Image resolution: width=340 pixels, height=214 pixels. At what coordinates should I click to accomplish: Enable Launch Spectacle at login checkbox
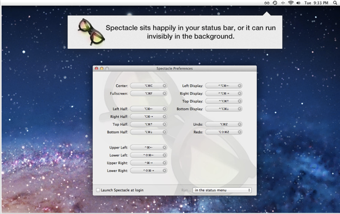coord(98,190)
